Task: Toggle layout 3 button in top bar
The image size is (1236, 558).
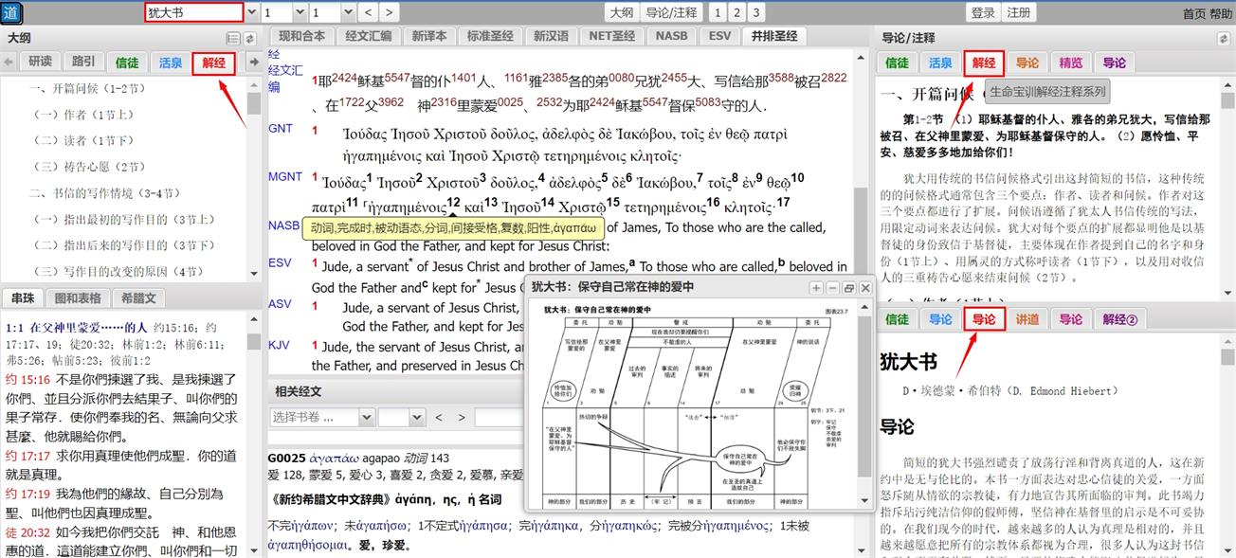Action: 755,12
